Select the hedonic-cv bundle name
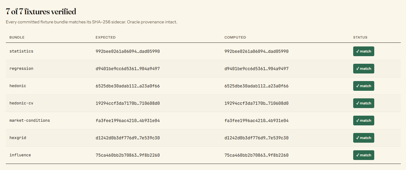This screenshot has height=170, width=406. click(21, 103)
